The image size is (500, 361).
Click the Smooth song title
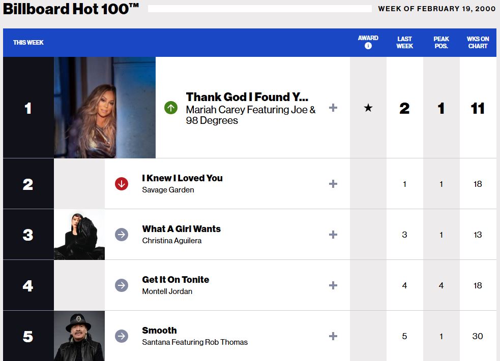click(159, 331)
